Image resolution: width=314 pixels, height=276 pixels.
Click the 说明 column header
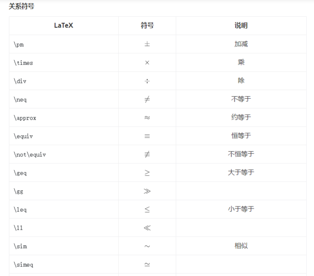pos(241,26)
